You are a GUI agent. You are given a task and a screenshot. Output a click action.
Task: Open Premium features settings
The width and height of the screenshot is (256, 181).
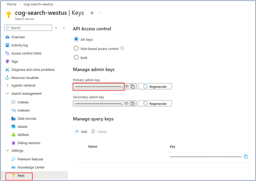point(31,159)
